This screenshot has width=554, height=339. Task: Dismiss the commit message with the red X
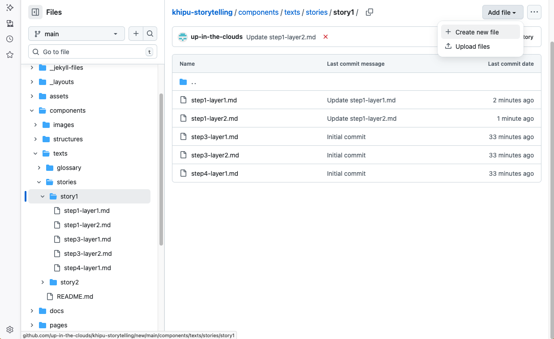(325, 37)
